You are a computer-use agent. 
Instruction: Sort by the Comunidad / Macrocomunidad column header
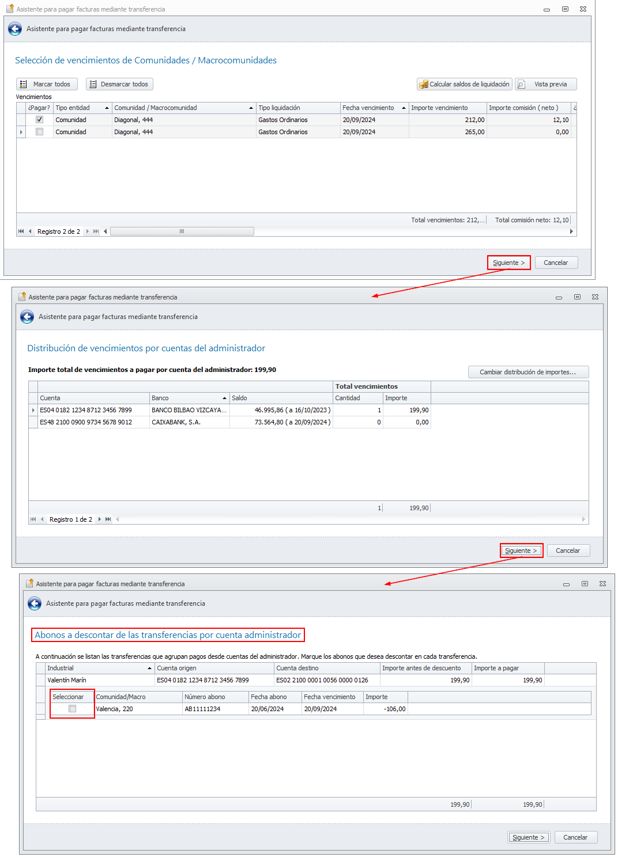pyautogui.click(x=184, y=108)
